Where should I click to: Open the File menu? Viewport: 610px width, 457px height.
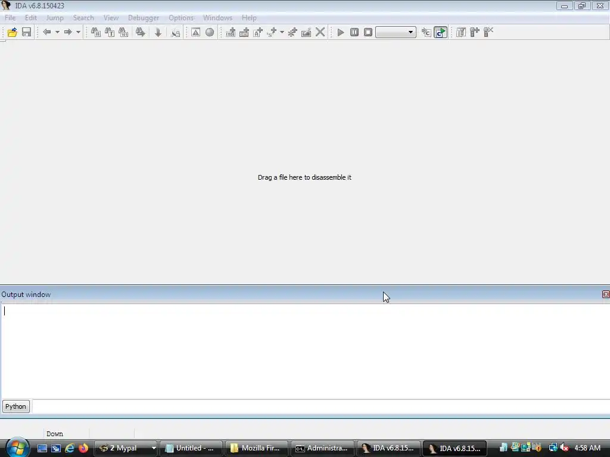pos(10,18)
